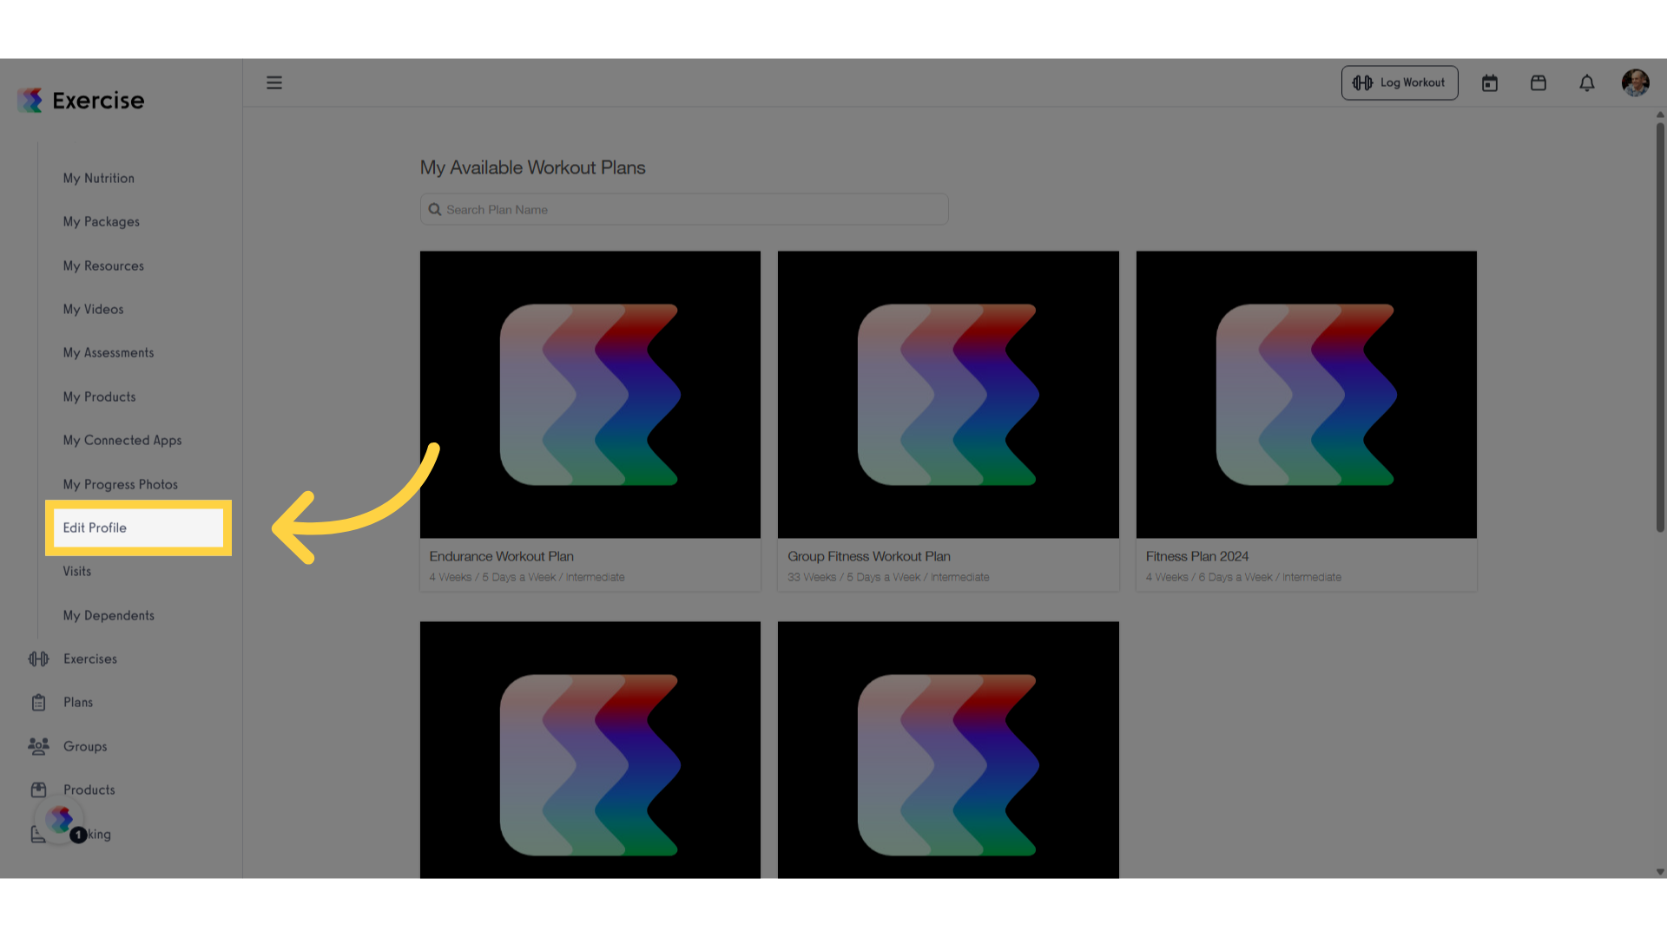The image size is (1667, 937).
Task: Click the search magnifier icon
Action: tap(435, 210)
